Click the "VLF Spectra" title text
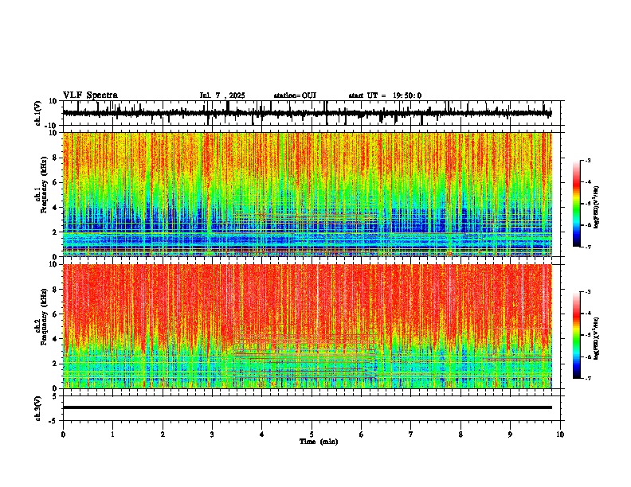The width and height of the screenshot is (631, 487). pos(90,95)
